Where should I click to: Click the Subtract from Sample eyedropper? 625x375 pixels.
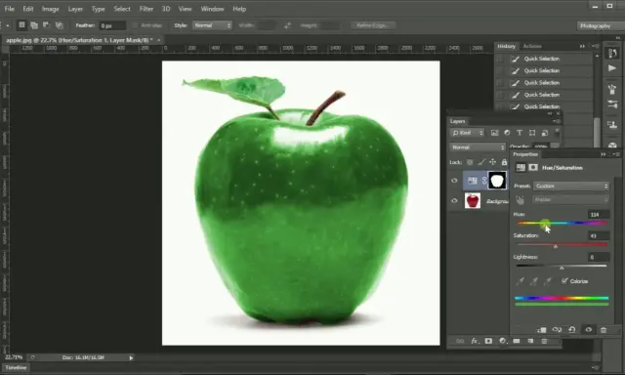pyautogui.click(x=547, y=281)
